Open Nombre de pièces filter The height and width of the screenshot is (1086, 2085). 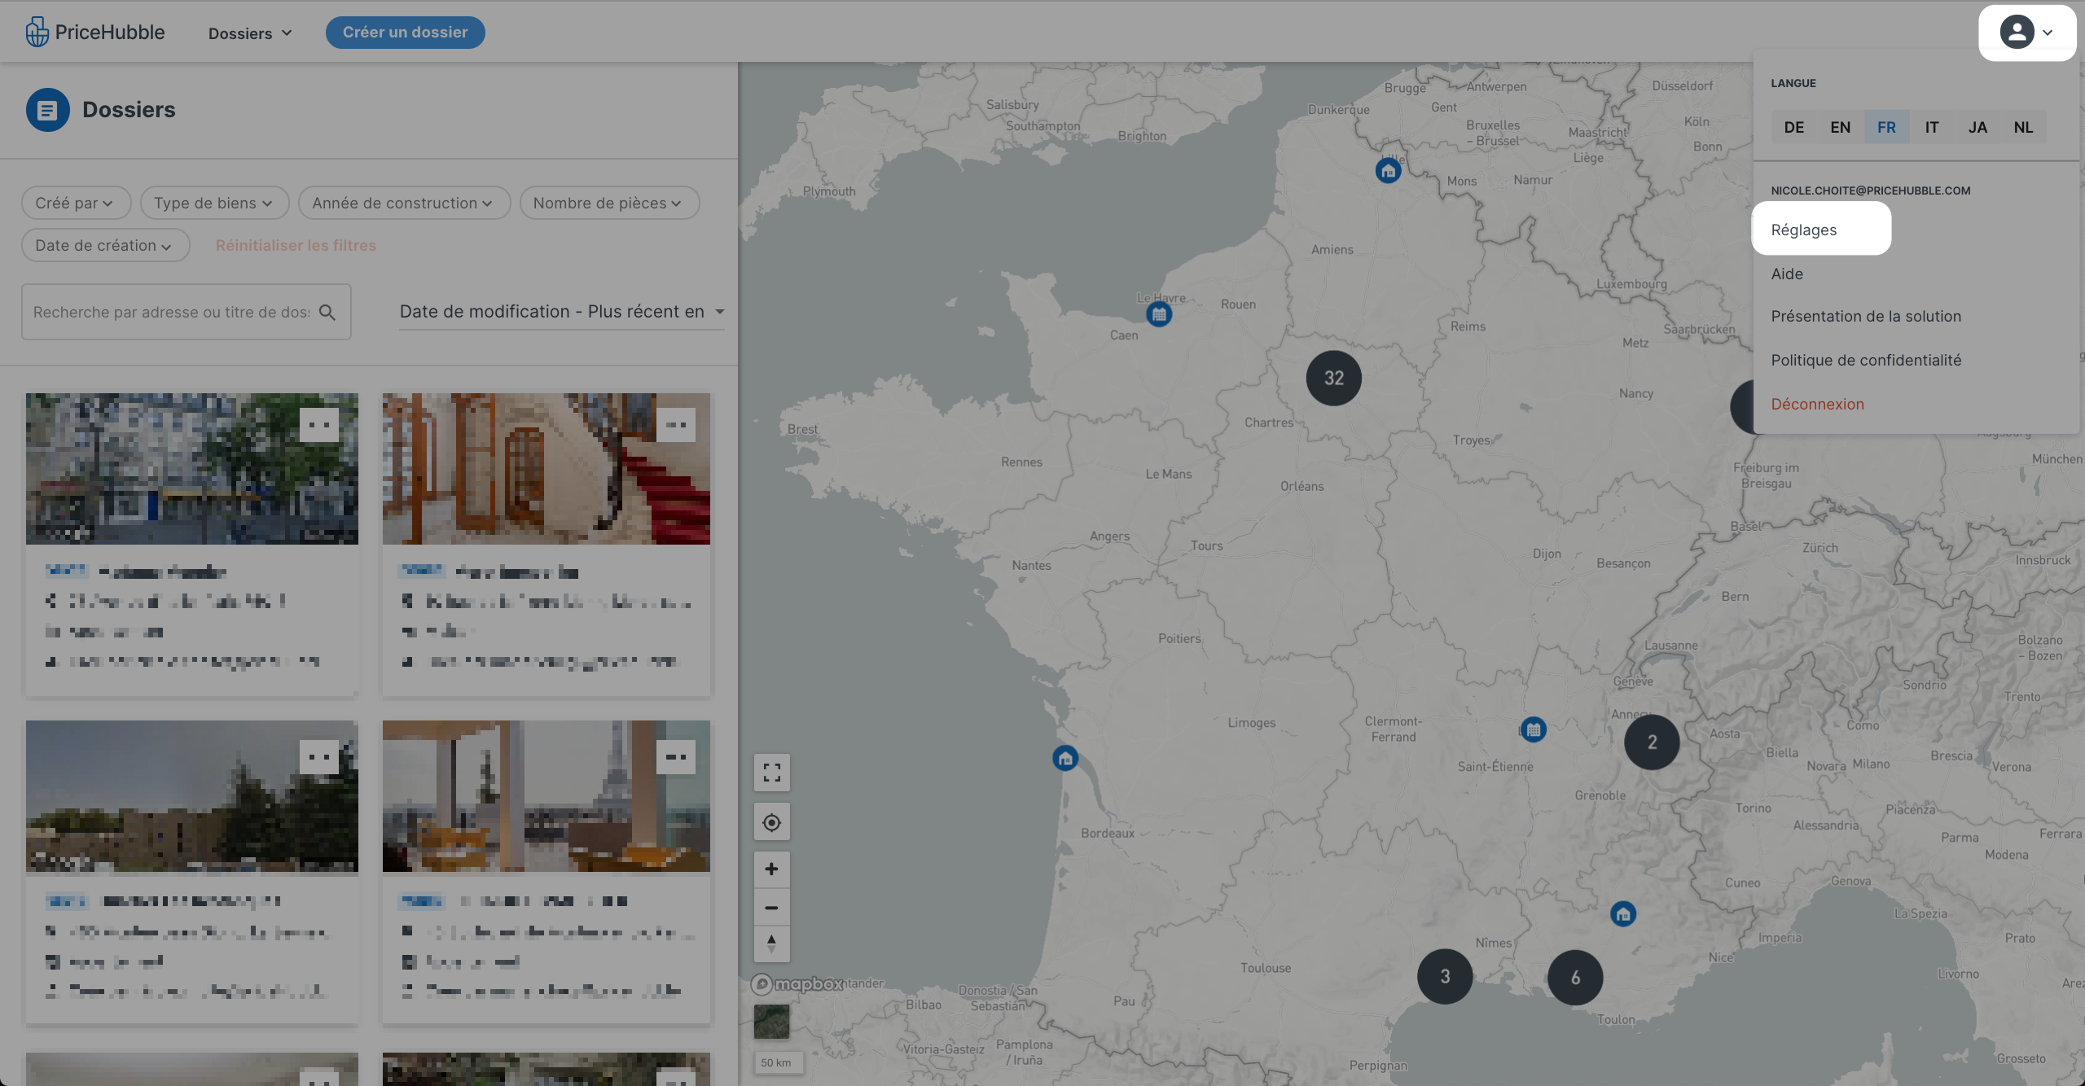point(609,203)
